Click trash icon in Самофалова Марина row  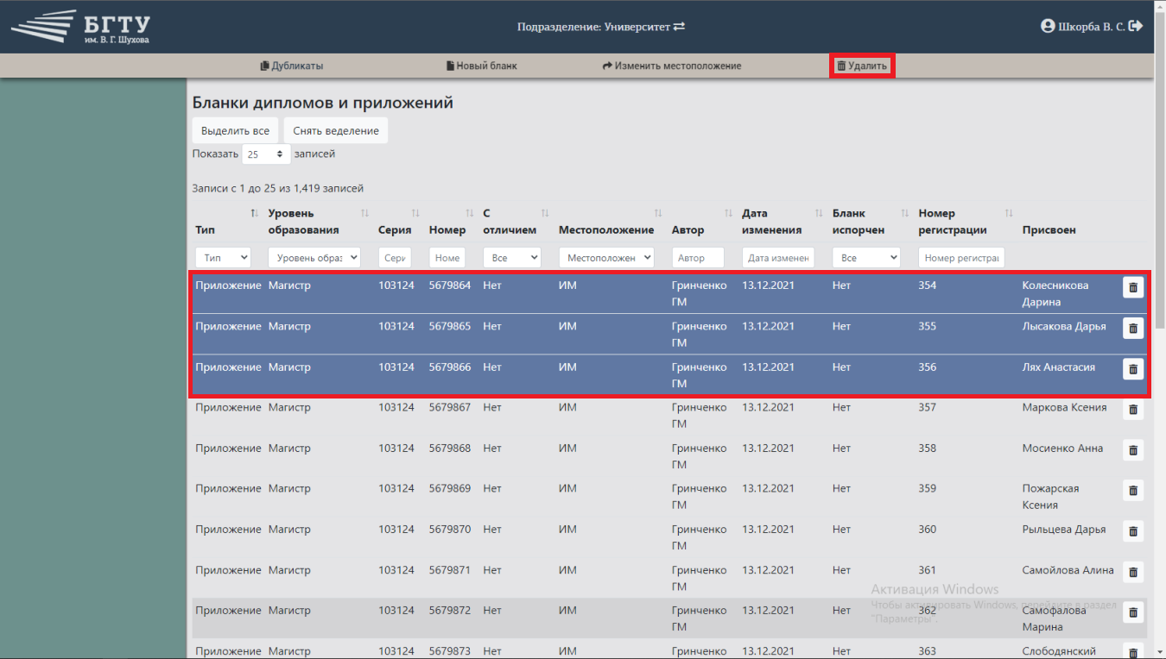pos(1133,612)
